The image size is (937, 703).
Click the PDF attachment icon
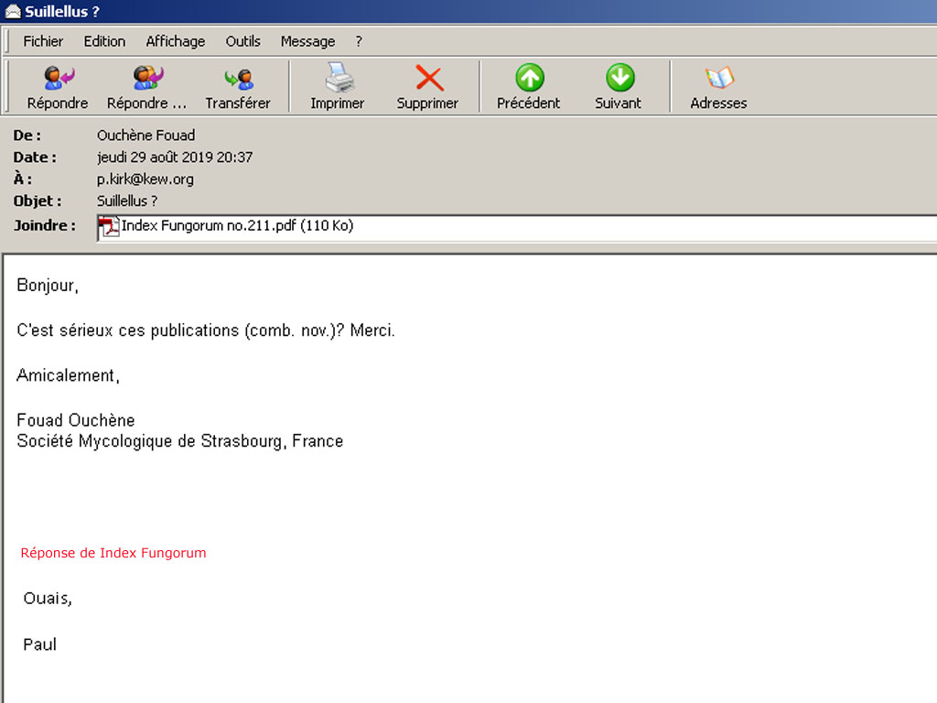110,227
